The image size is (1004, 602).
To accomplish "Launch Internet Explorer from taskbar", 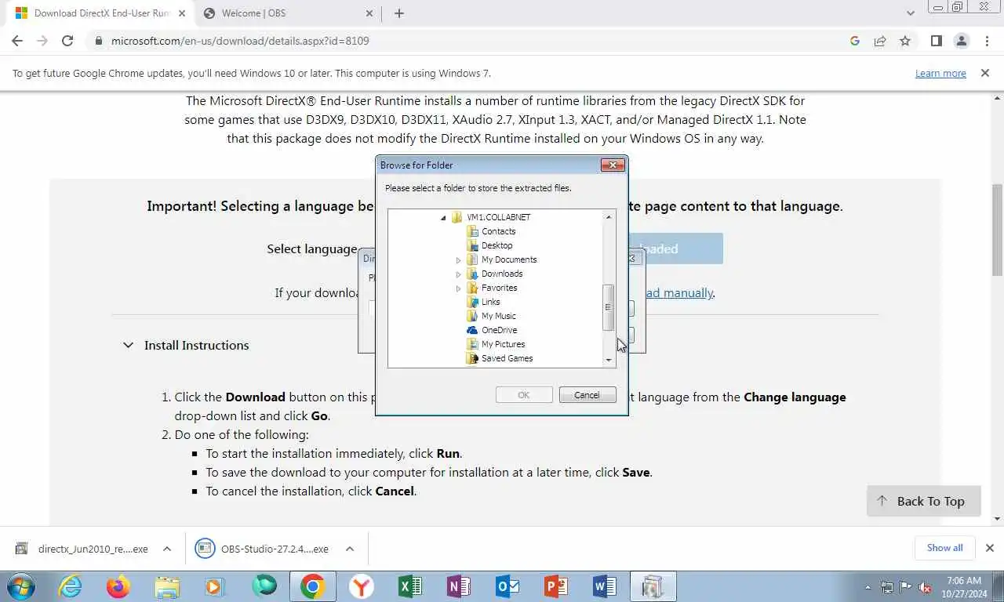I will 71,586.
